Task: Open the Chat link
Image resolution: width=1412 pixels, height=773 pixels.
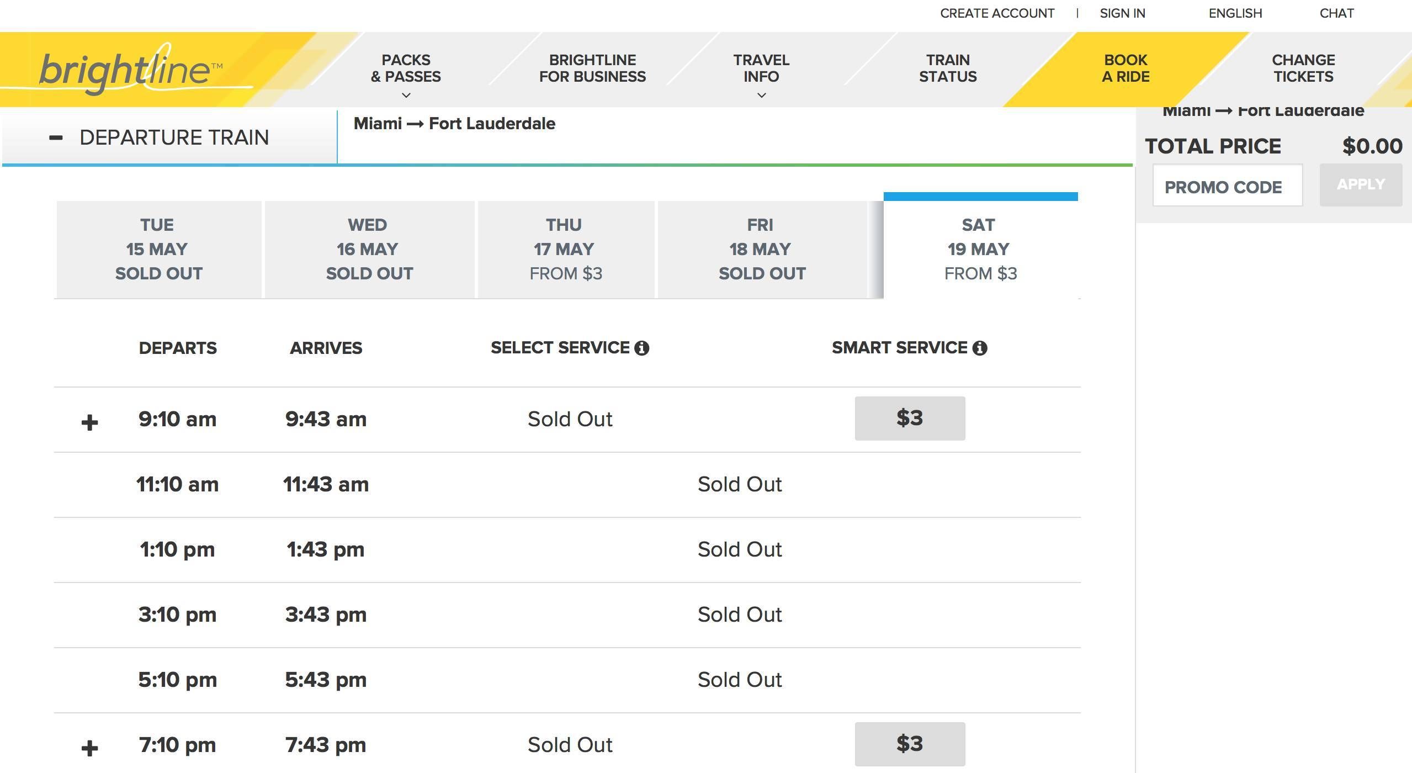Action: point(1336,13)
